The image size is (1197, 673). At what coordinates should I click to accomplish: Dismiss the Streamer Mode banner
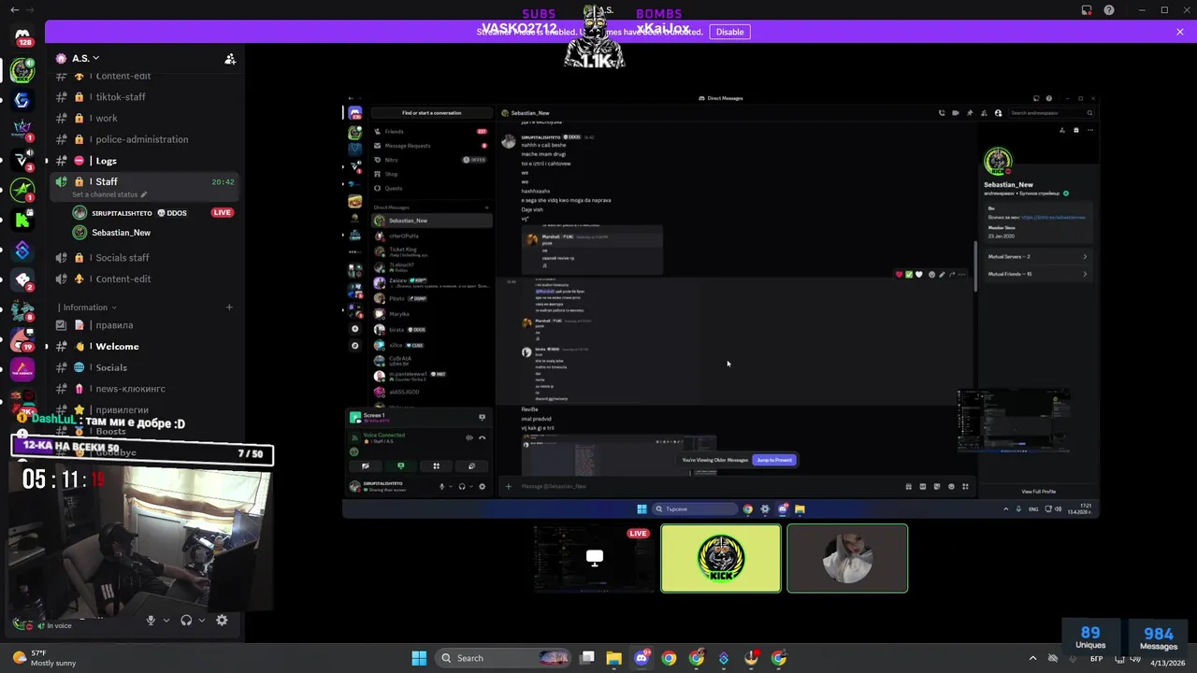tap(1180, 32)
